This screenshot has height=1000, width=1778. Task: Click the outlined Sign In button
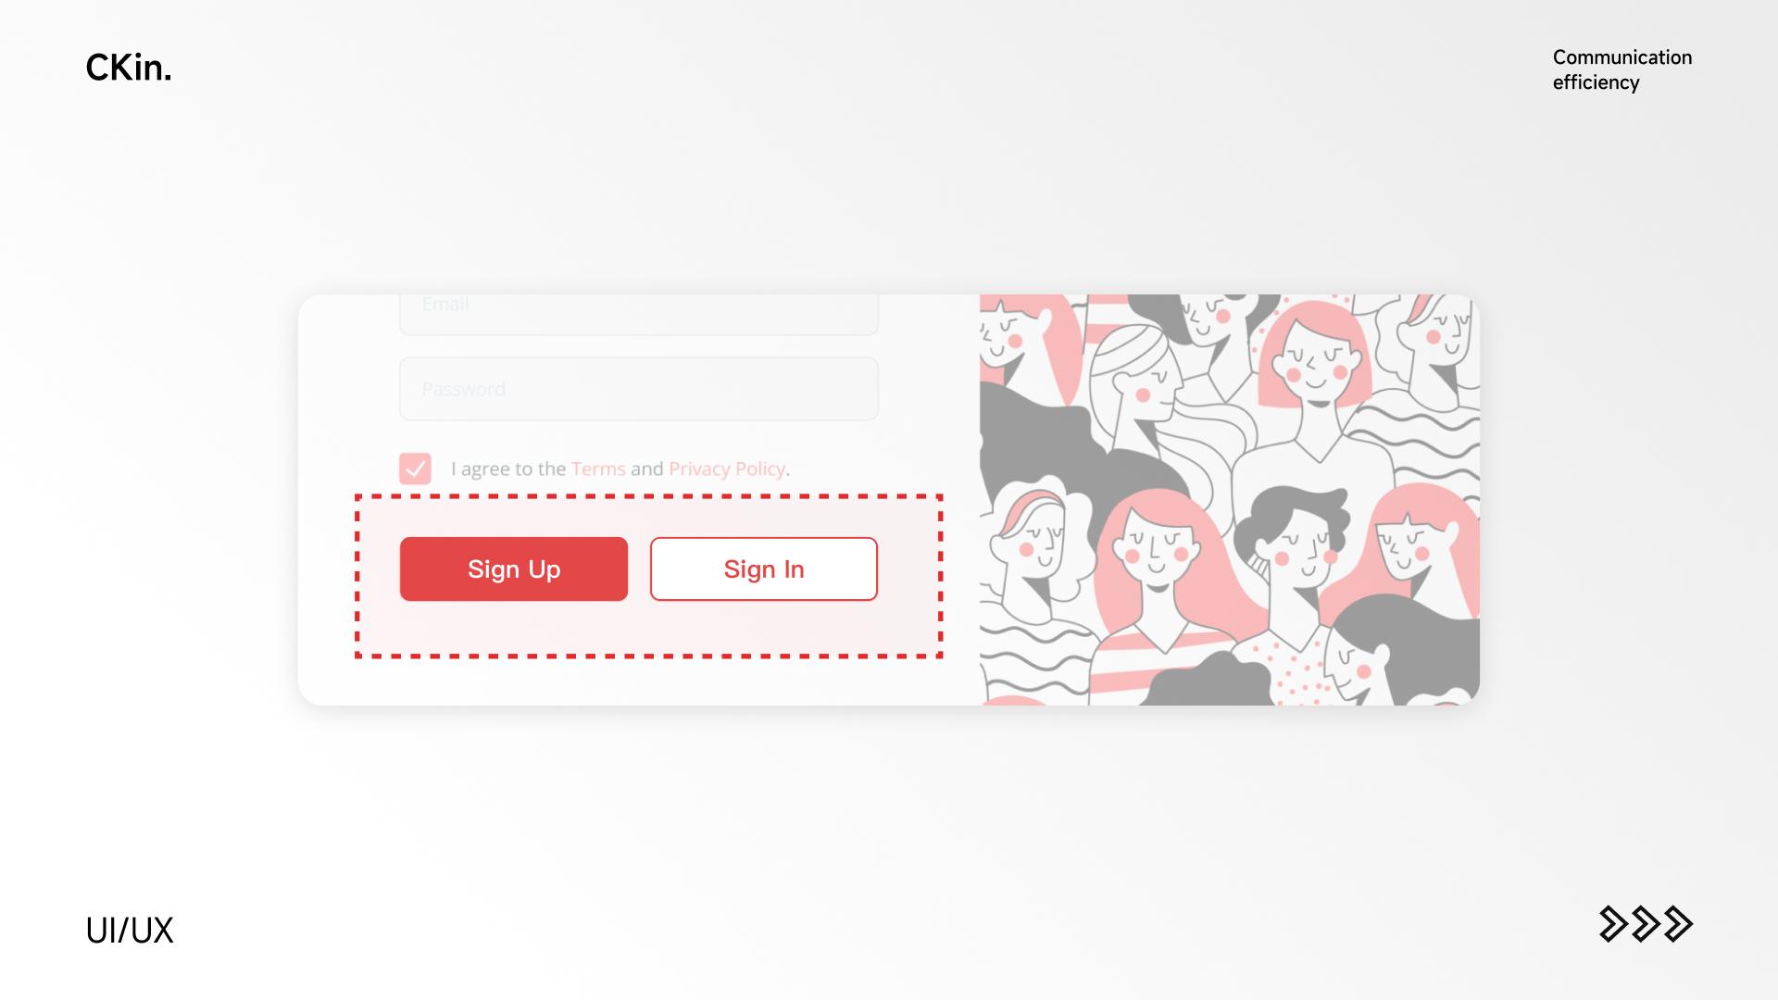(764, 569)
